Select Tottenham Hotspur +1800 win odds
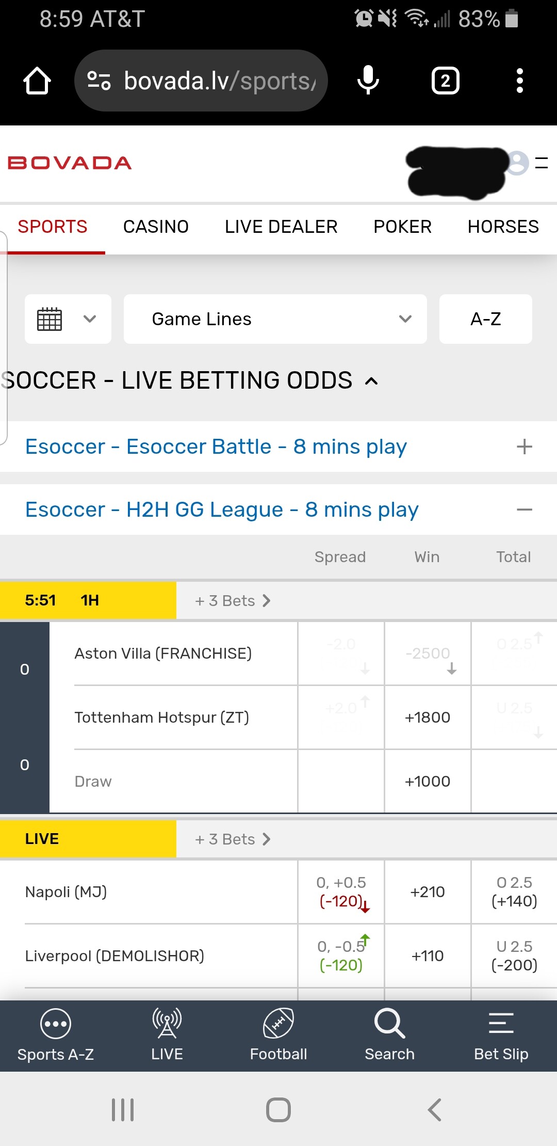The height and width of the screenshot is (1146, 557). tap(428, 718)
